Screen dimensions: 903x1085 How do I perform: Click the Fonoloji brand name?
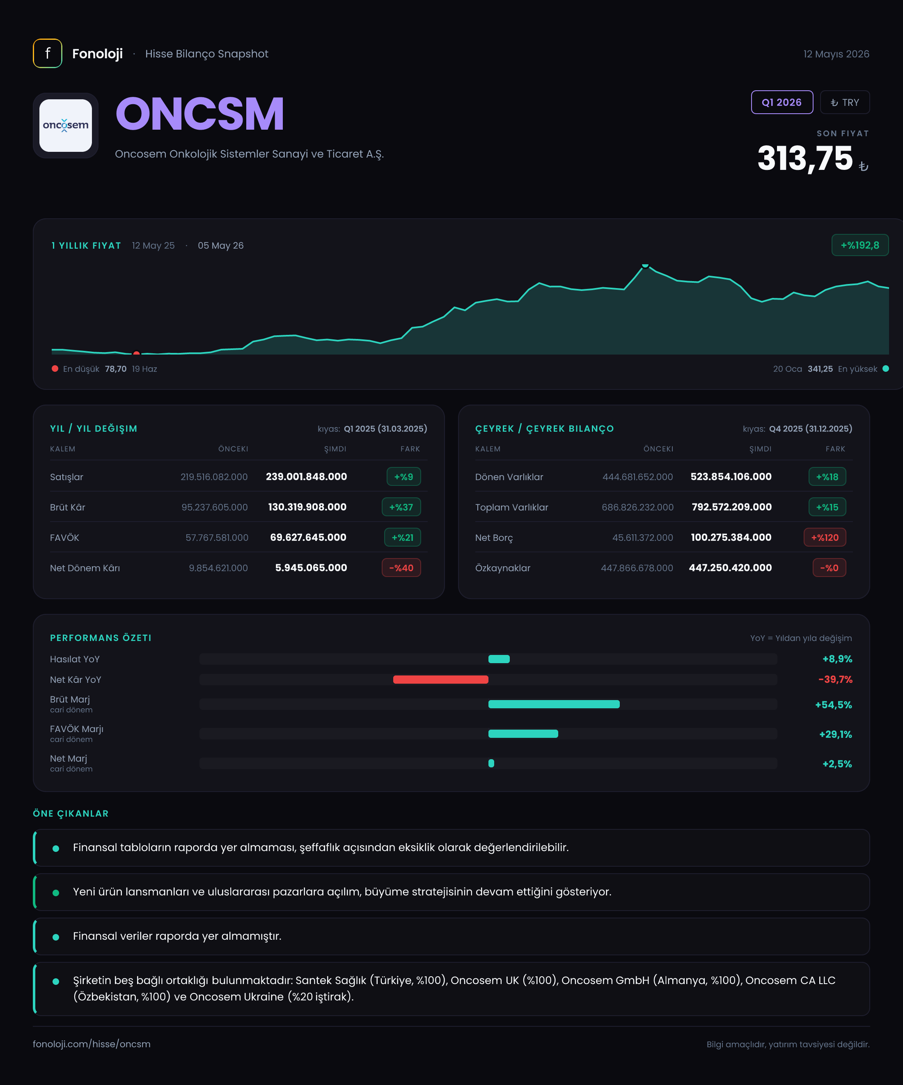97,54
